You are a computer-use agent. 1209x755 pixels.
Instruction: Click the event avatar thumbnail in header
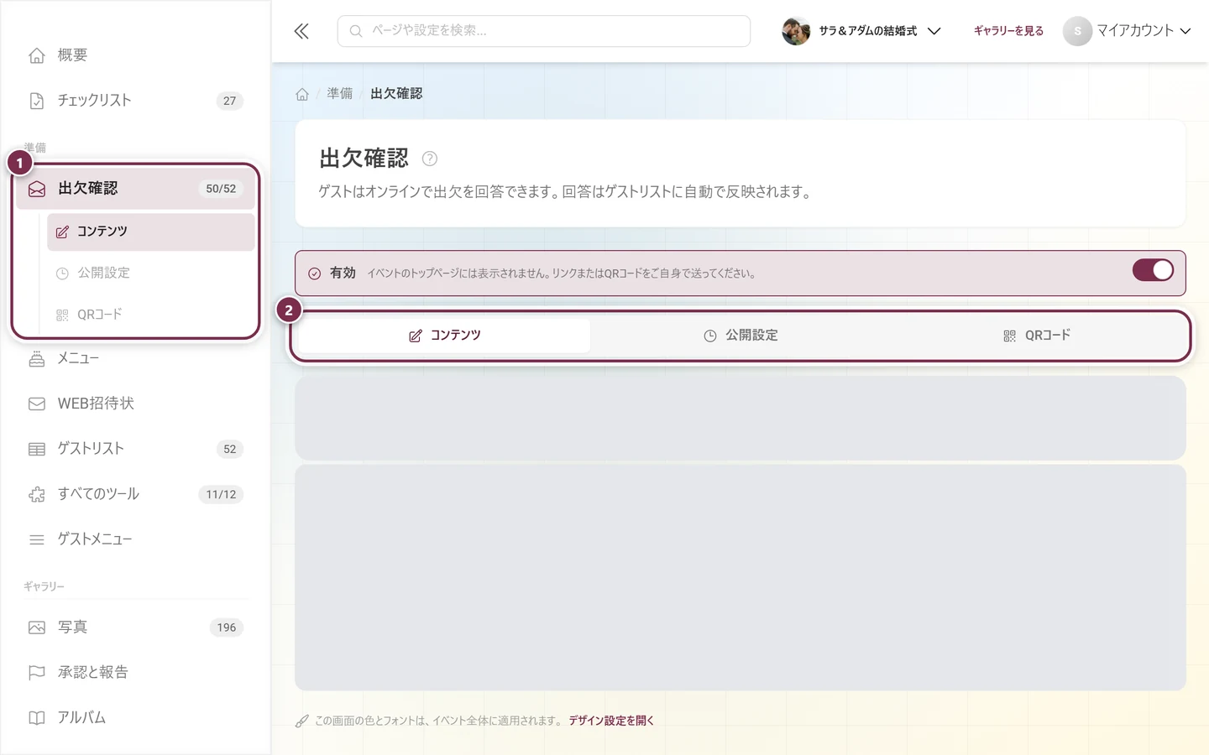(x=796, y=31)
